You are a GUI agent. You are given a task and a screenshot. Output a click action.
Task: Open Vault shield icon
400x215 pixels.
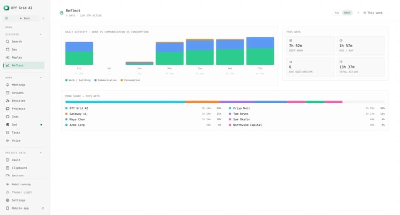coord(7,160)
